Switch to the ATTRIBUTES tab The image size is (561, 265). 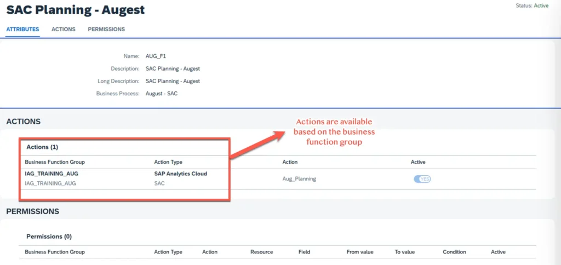click(22, 29)
